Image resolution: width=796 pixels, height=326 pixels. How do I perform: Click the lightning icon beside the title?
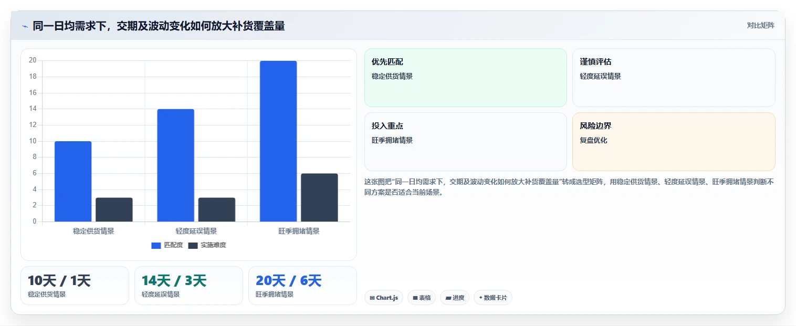pos(25,26)
